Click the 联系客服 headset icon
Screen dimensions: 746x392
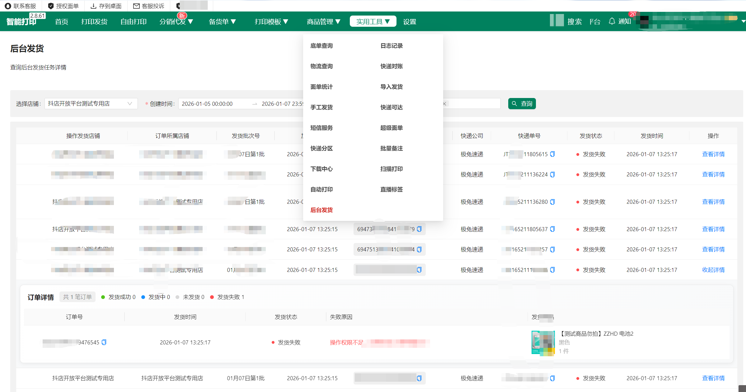click(8, 6)
